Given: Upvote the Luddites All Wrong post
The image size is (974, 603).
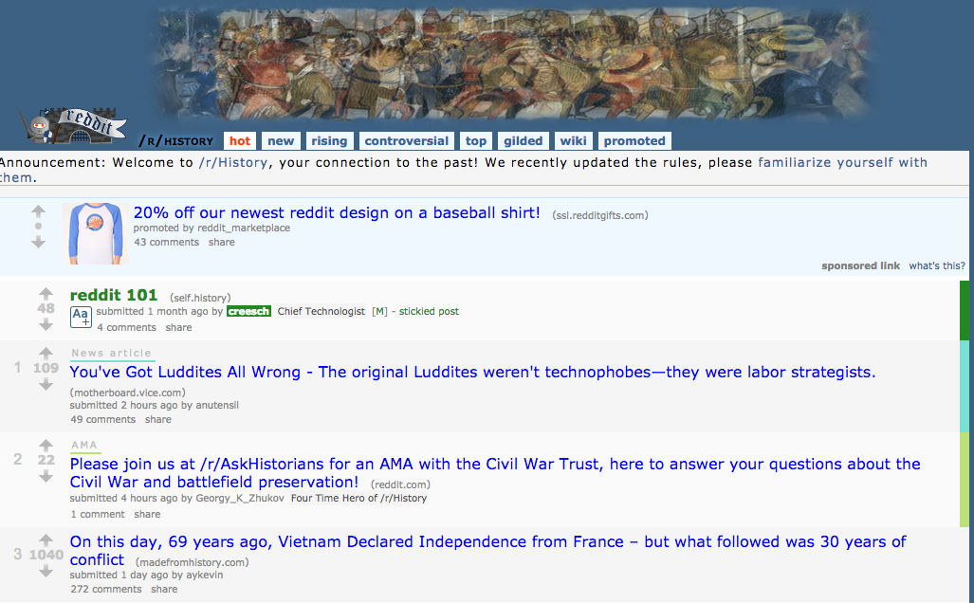Looking at the screenshot, I should point(46,353).
